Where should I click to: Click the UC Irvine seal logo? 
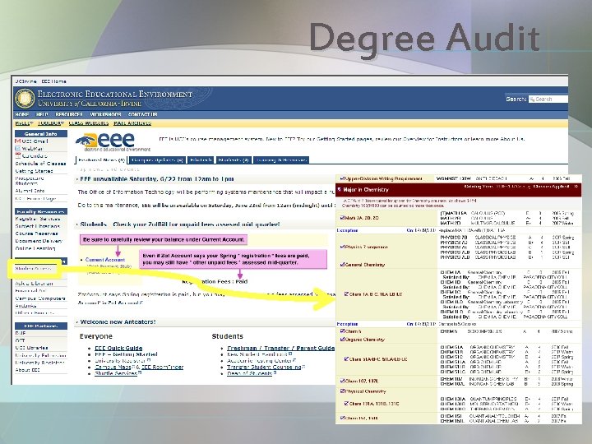coord(25,98)
